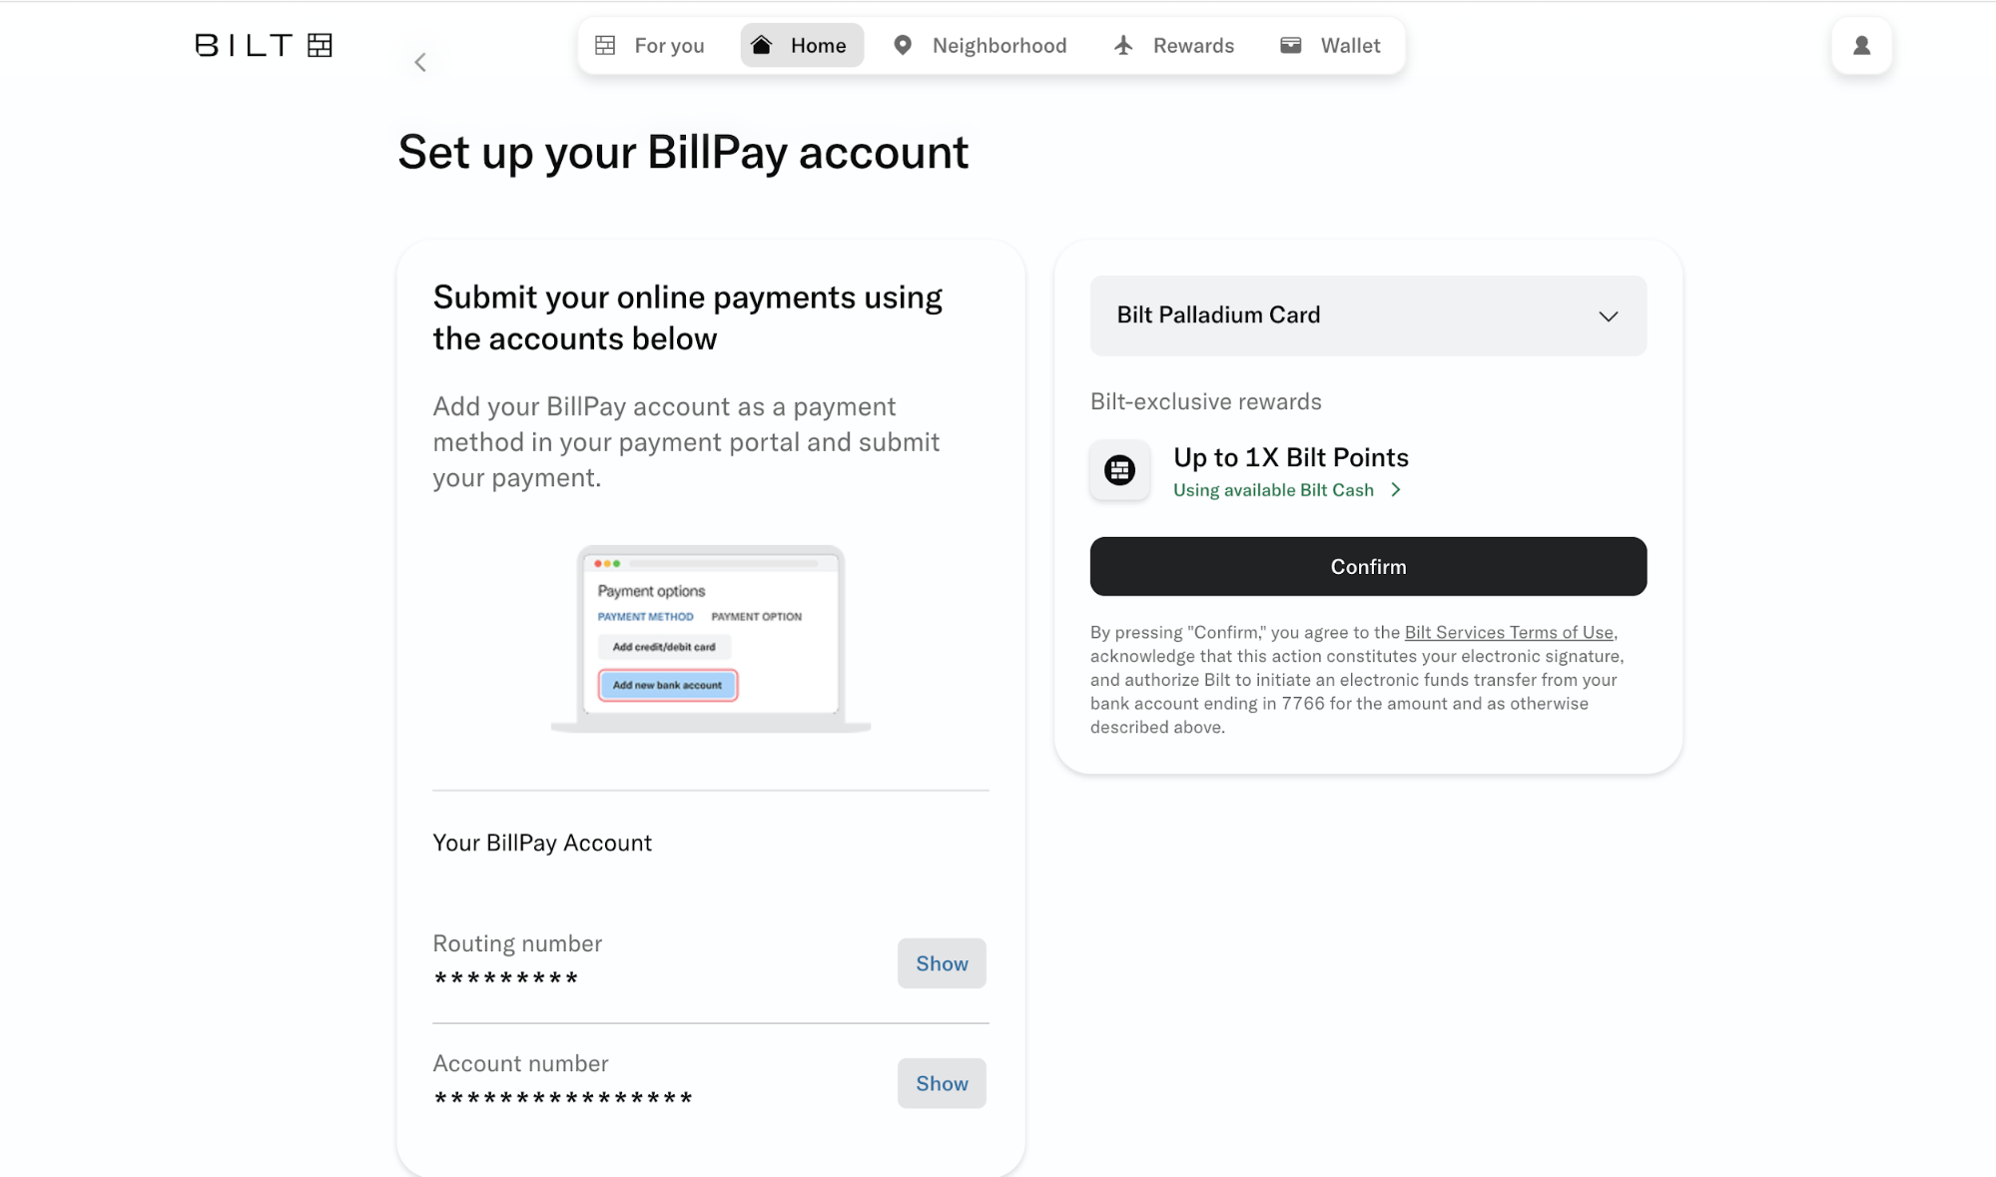
Task: Click the Rewards airplane icon
Action: point(1122,45)
